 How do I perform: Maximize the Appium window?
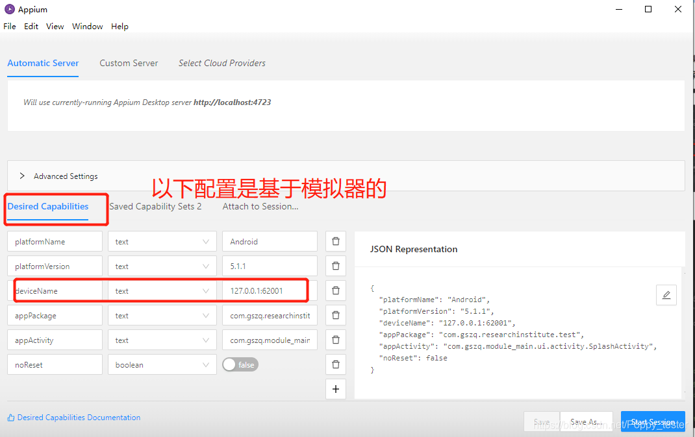648,9
